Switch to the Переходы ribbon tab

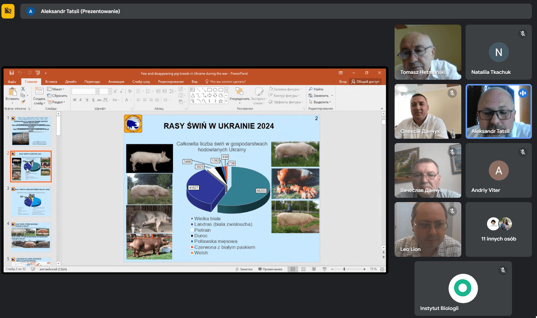click(92, 82)
